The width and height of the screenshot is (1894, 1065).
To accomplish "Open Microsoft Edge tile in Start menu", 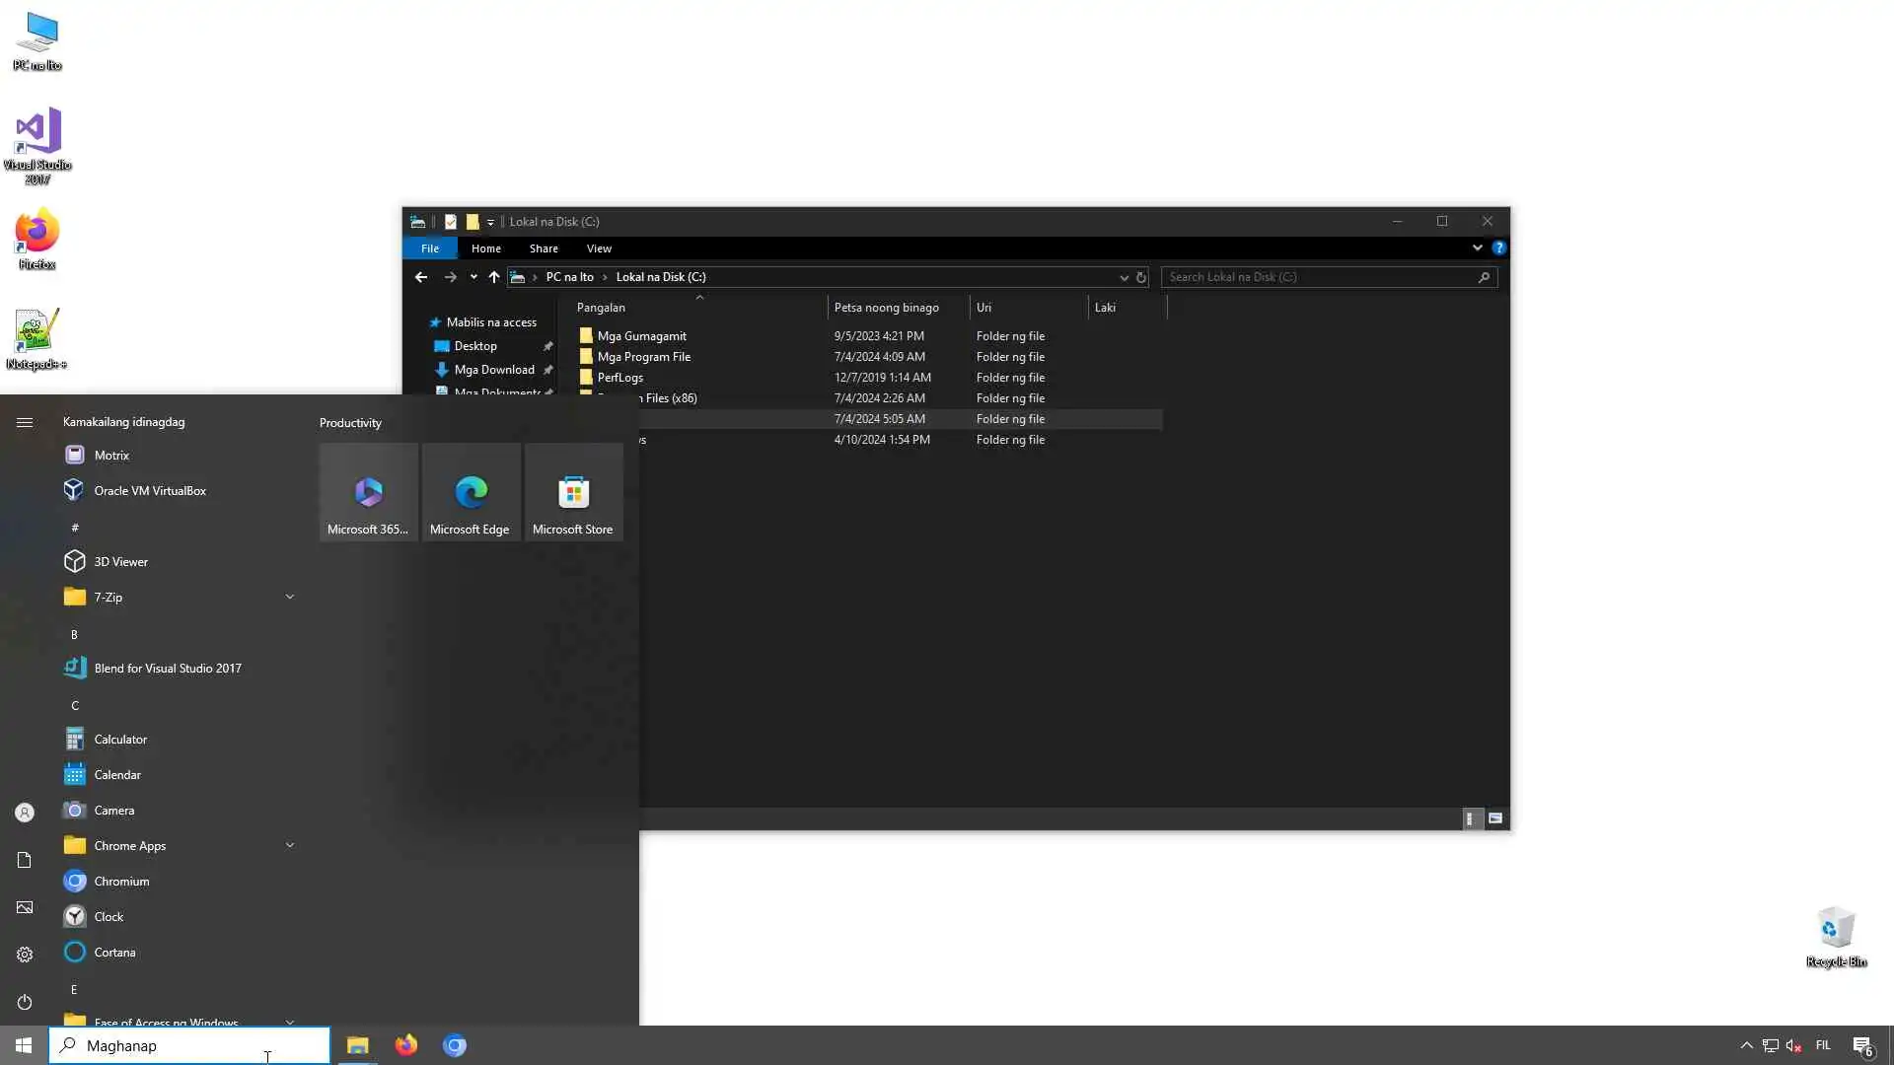I will point(471,493).
